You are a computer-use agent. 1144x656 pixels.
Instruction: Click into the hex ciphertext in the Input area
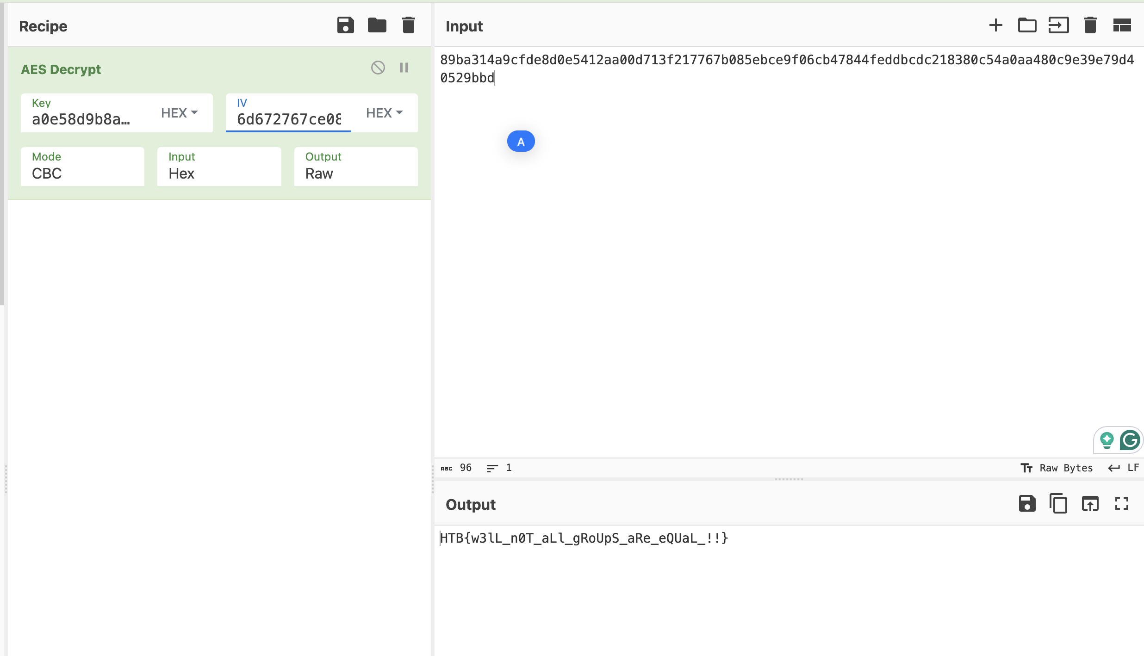pos(787,69)
